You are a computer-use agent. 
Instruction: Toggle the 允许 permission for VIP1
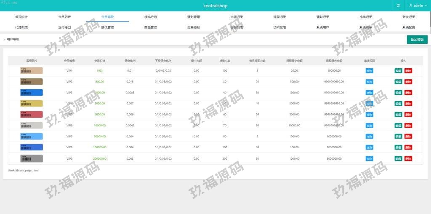pos(369,71)
